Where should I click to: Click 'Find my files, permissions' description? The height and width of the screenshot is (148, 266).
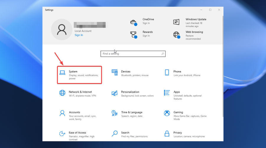pyautogui.click(x=134, y=136)
